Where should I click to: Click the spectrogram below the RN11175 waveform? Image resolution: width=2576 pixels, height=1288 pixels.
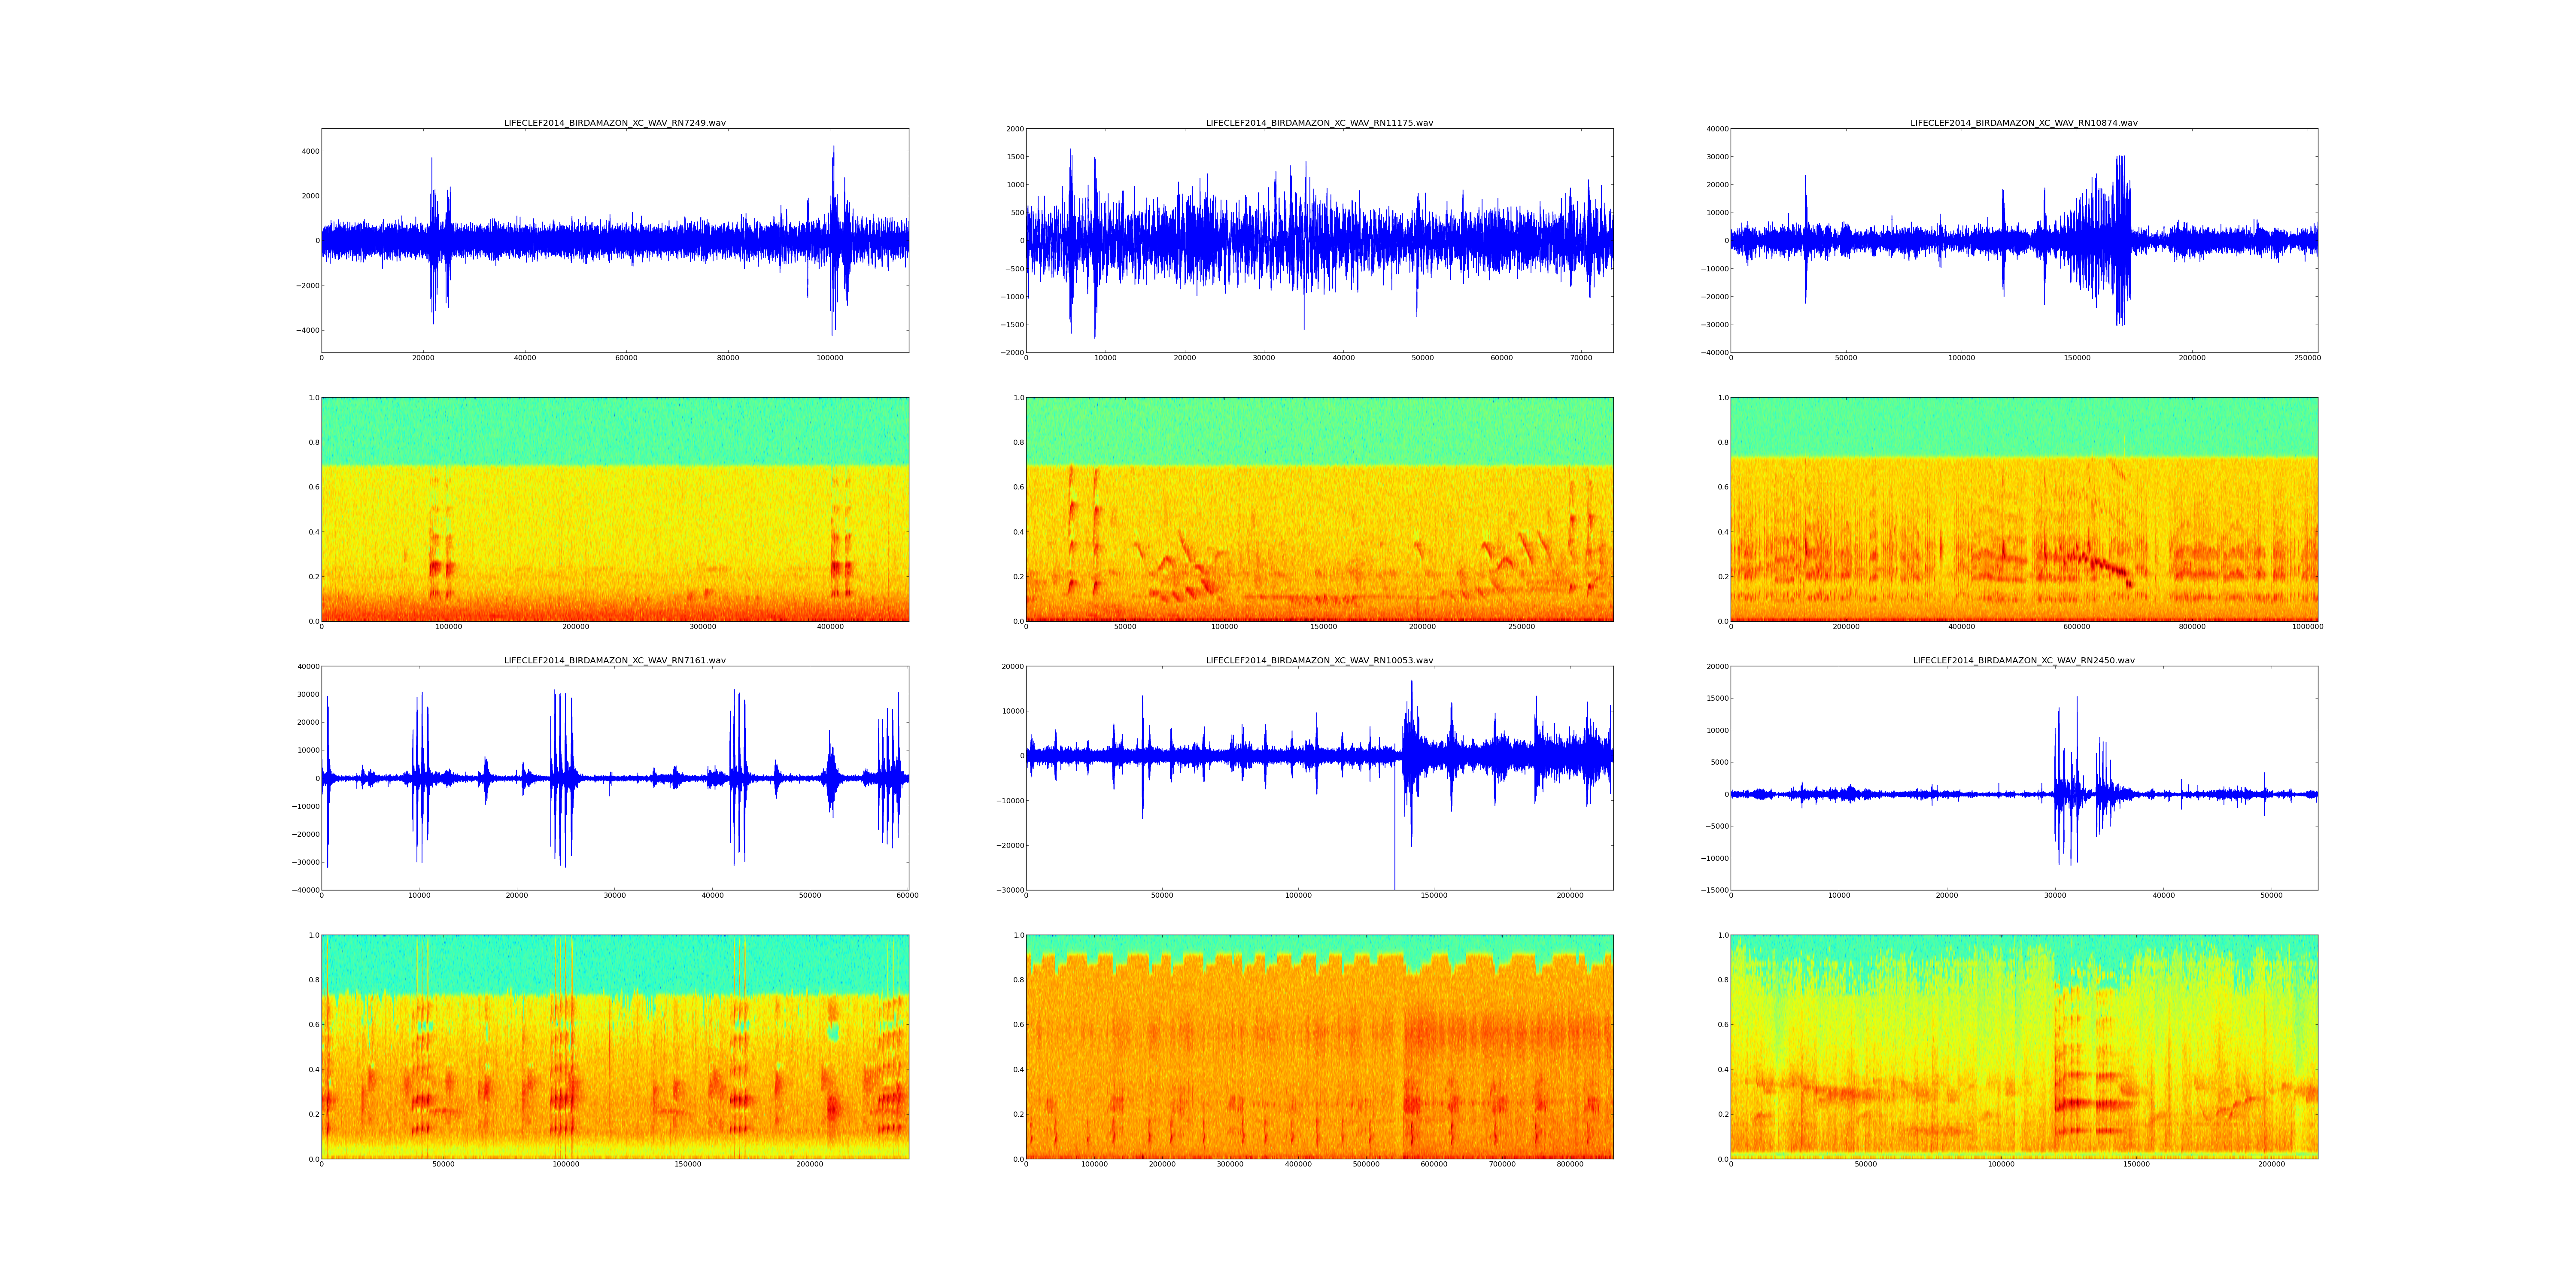[x=1319, y=509]
